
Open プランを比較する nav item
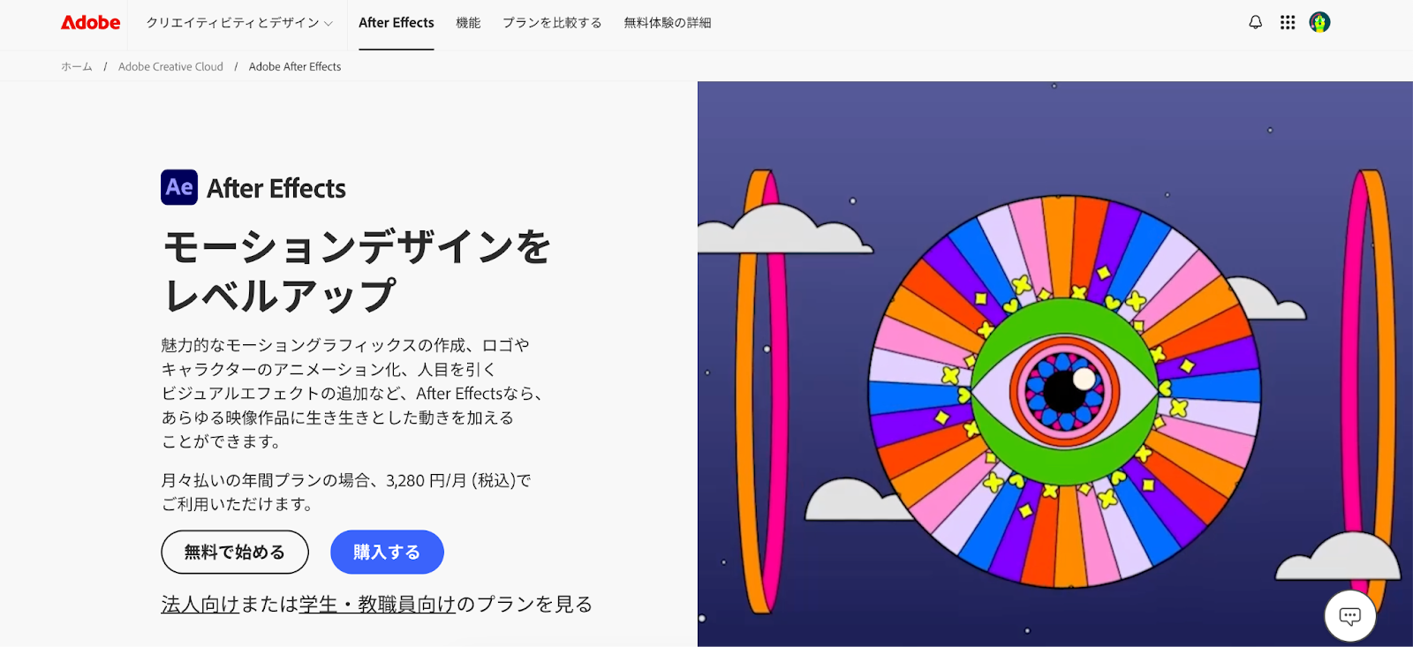click(552, 23)
